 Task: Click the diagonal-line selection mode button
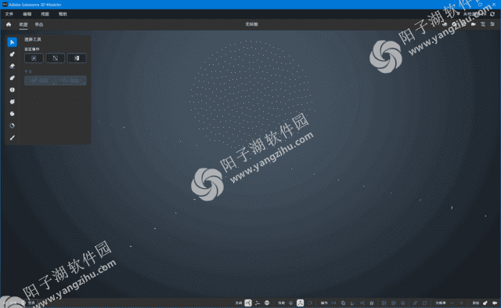(56, 58)
